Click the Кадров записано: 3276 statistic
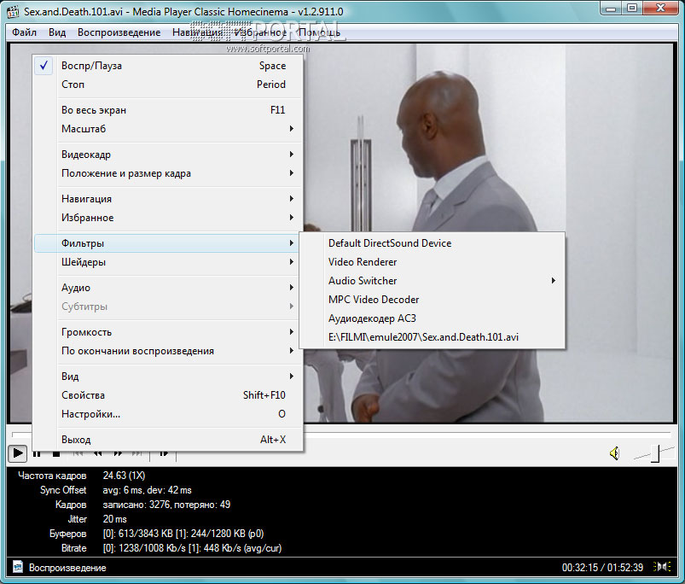The height and width of the screenshot is (584, 685). point(166,505)
